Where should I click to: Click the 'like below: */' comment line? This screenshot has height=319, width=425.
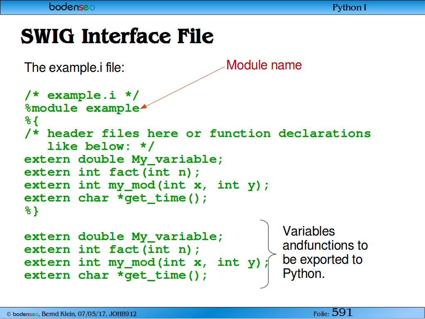[100, 147]
